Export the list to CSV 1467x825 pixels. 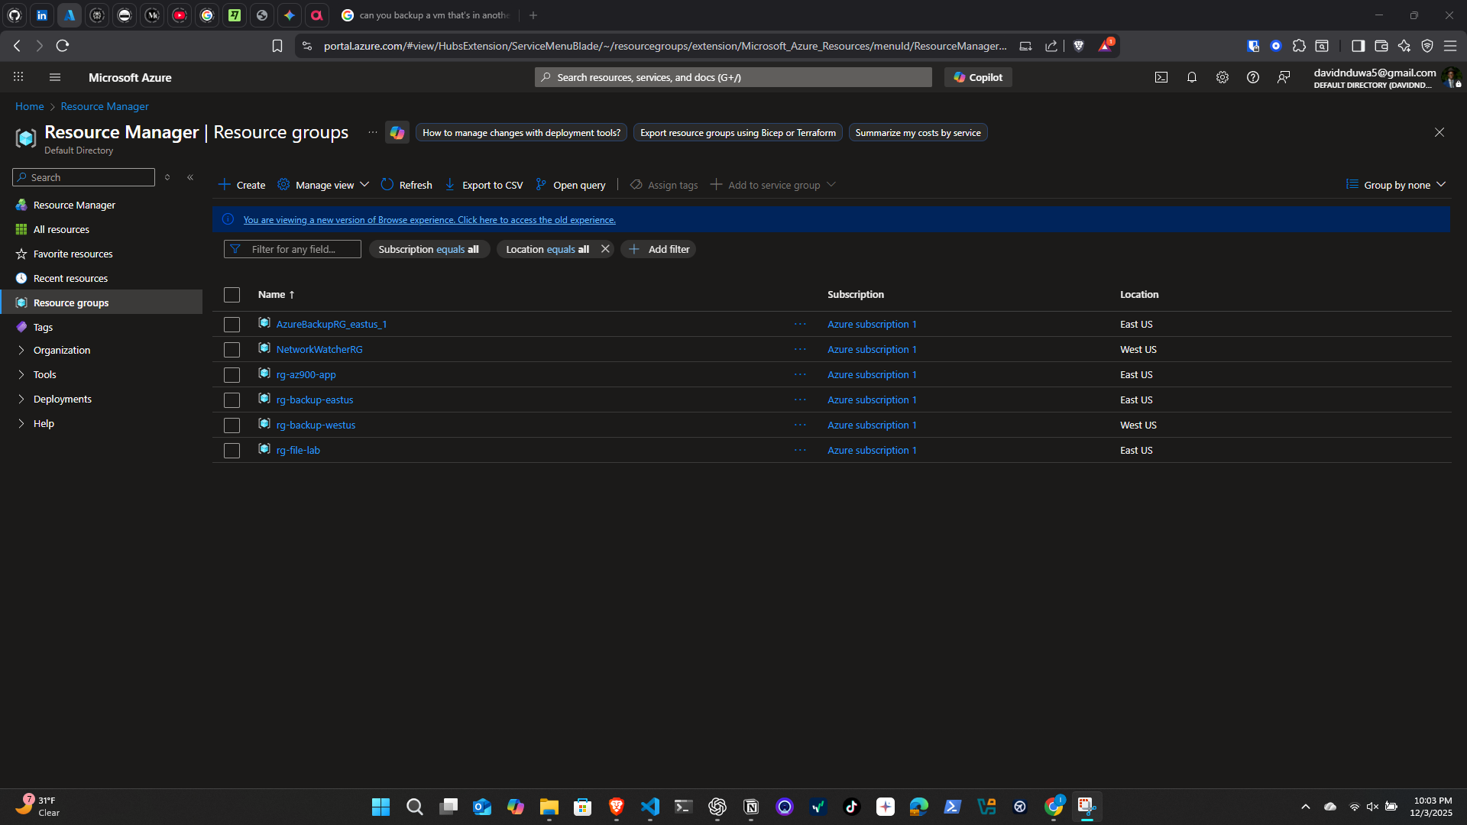click(x=484, y=185)
